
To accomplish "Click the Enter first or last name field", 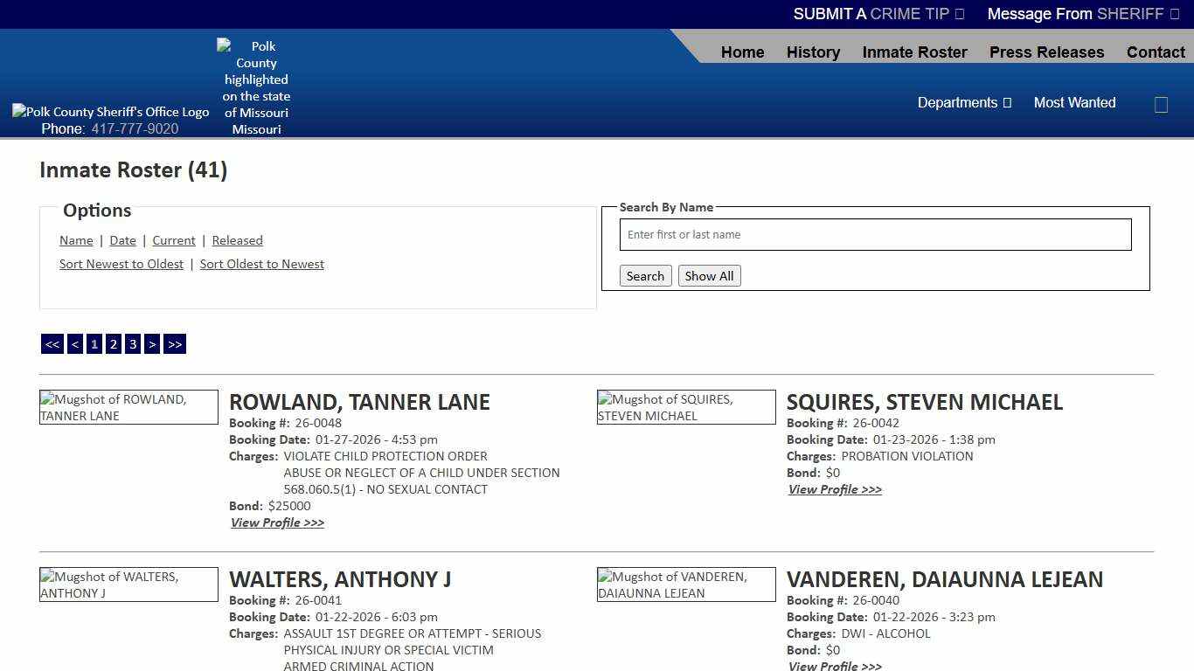I will (874, 234).
